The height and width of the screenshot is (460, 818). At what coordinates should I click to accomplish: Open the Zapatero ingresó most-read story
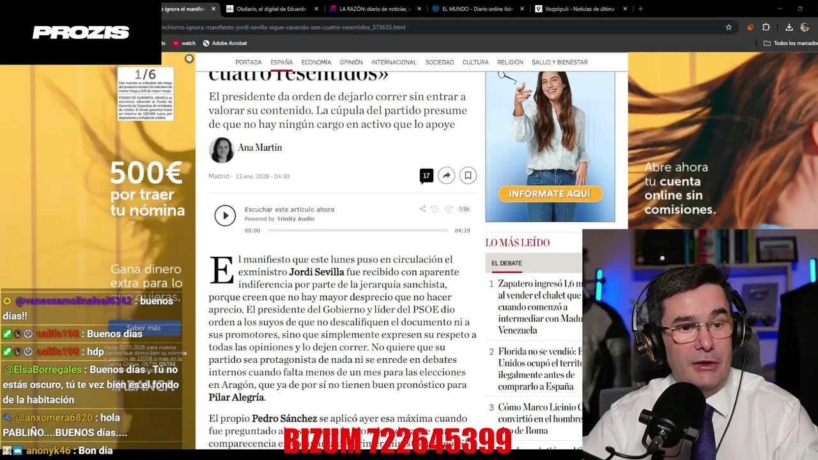pyautogui.click(x=540, y=307)
